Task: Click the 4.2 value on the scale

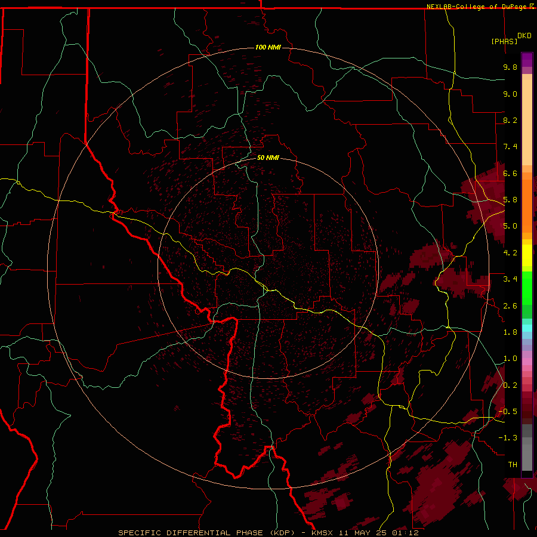Action: (510, 253)
